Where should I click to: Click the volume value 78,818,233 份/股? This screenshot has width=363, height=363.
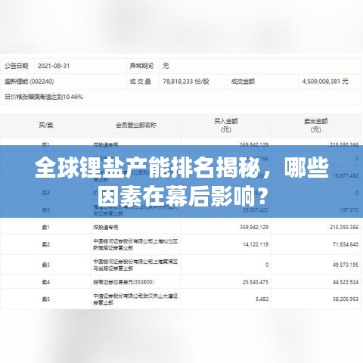pyautogui.click(x=186, y=82)
